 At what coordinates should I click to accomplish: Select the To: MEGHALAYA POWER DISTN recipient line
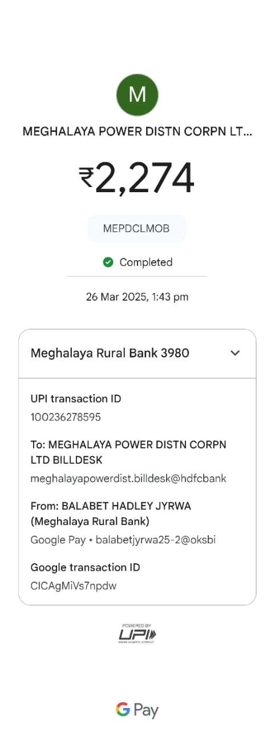128,452
